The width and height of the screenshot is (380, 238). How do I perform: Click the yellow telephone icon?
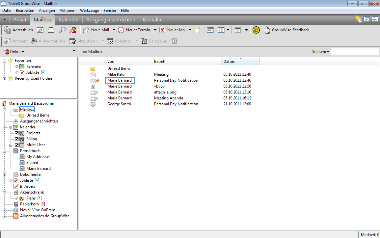pos(256,30)
